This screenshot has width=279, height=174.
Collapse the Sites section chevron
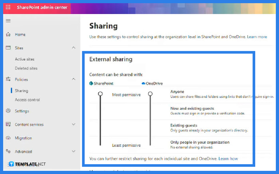[74, 47]
